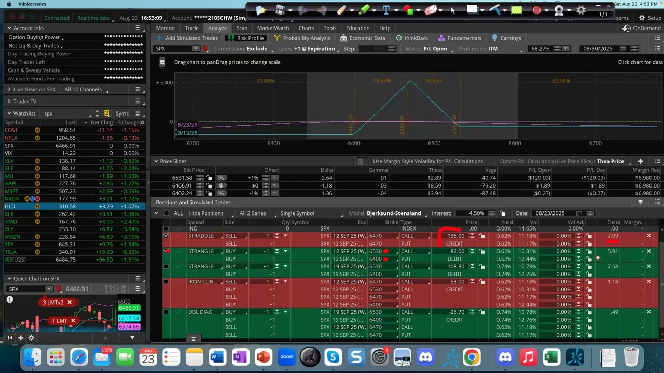Open the webcam tool in annotation toolbar
664x373 pixels.
pyautogui.click(x=559, y=10)
